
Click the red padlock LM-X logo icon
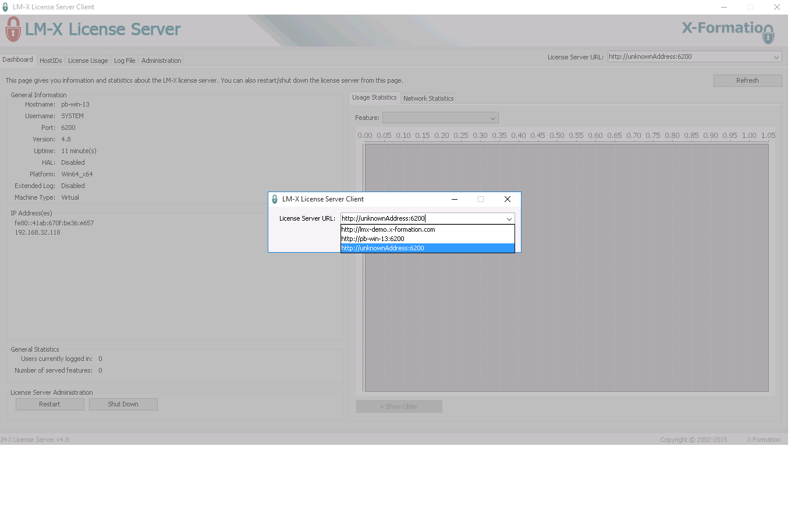pyautogui.click(x=13, y=29)
